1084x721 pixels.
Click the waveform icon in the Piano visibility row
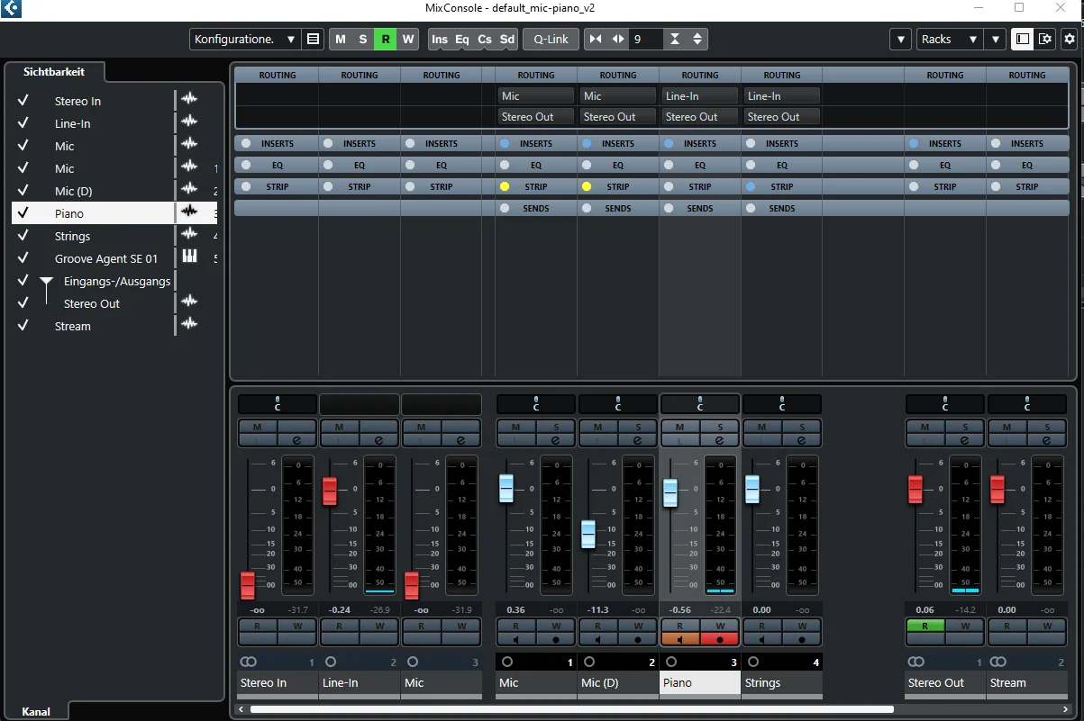point(189,211)
